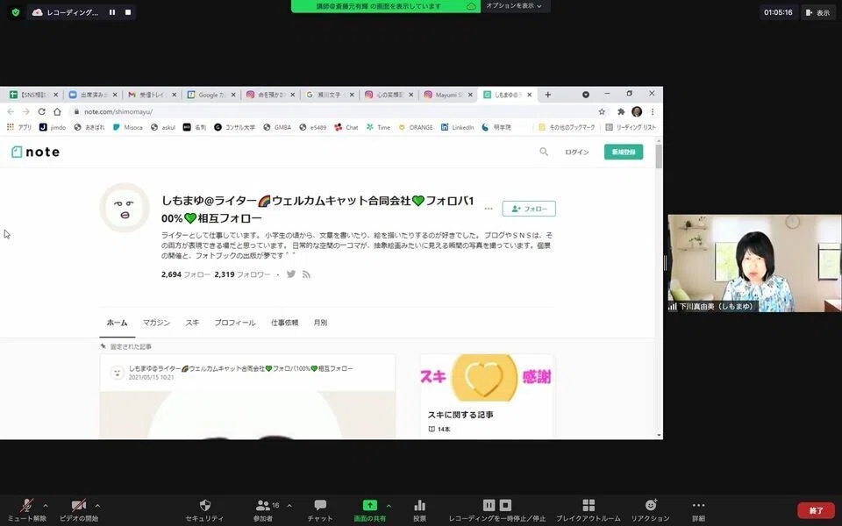Switch to the Mayumi Instagram browser tab
This screenshot has height=526, width=842.
click(x=448, y=95)
